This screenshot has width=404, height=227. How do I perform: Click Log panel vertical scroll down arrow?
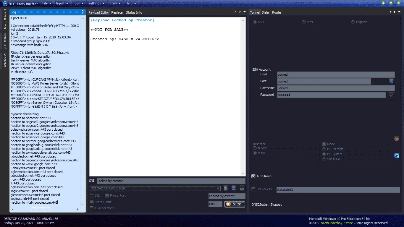[x=82, y=204]
